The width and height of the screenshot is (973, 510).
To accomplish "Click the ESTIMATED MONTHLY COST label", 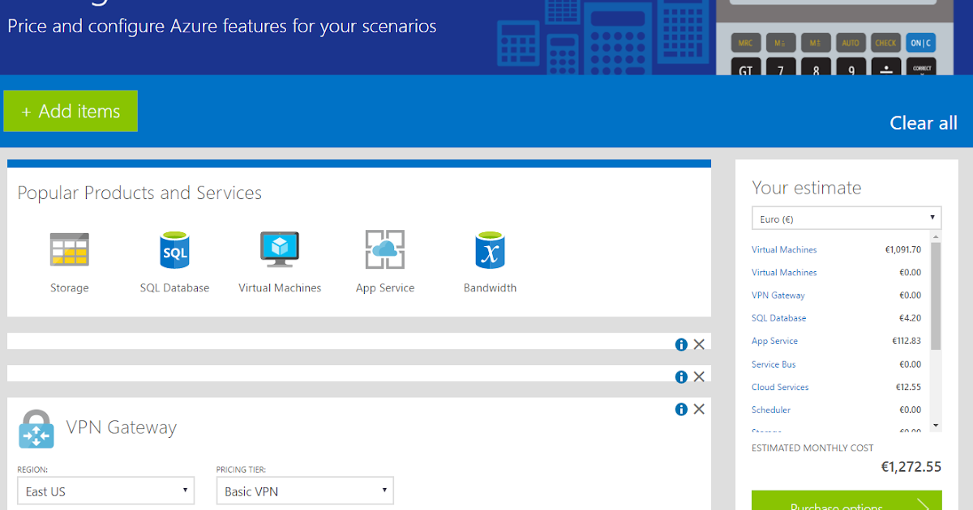I will pos(812,448).
